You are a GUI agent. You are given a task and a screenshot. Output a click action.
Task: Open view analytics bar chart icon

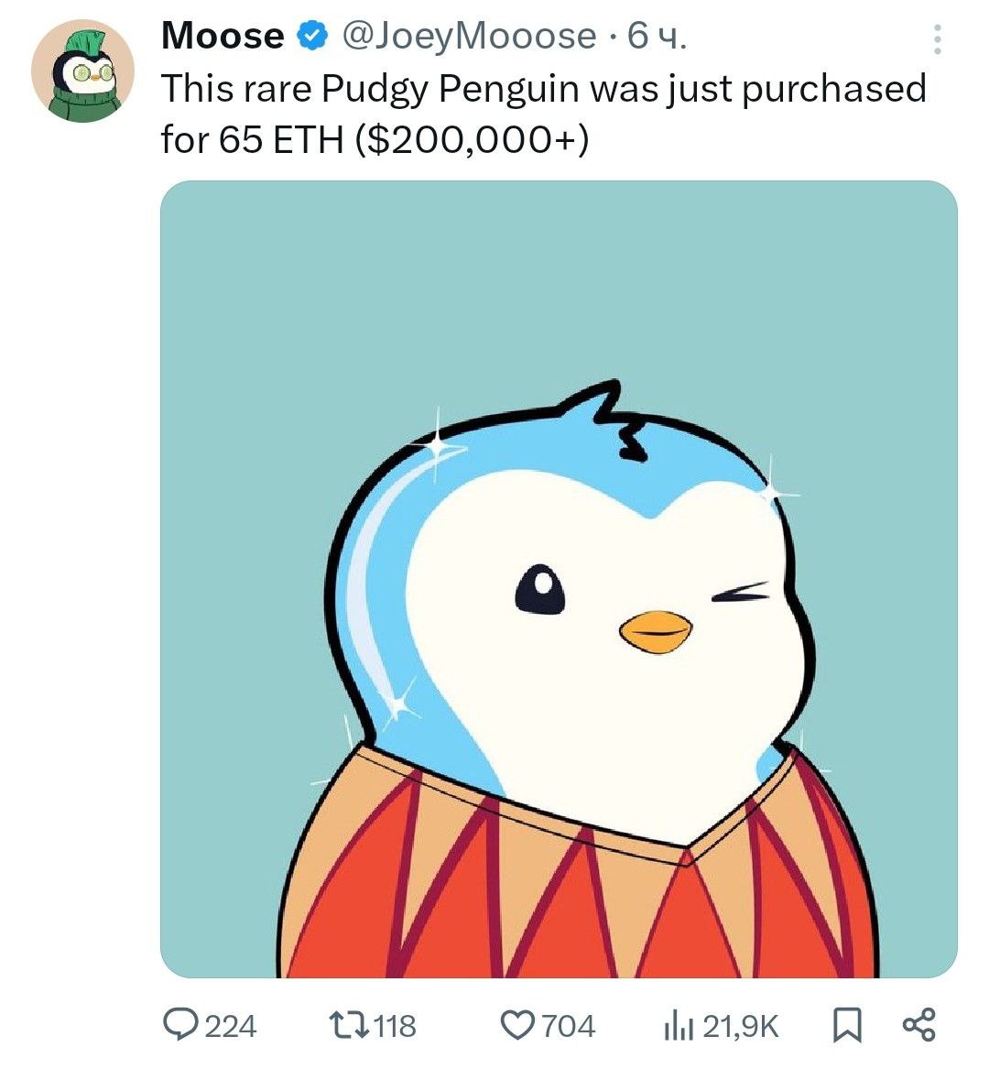tap(679, 1026)
